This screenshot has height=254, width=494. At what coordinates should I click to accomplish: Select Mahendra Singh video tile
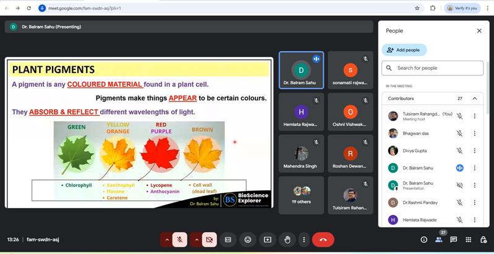point(301,154)
